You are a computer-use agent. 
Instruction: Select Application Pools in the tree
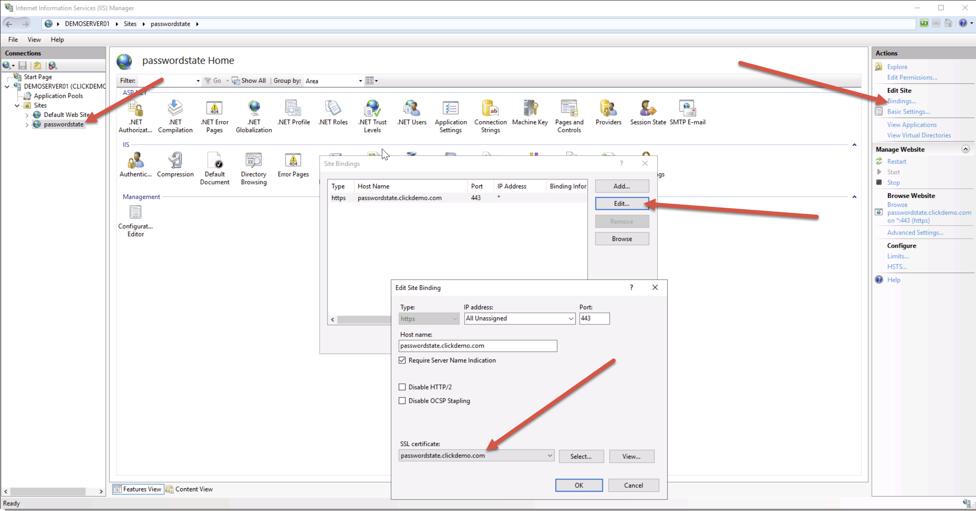point(58,96)
